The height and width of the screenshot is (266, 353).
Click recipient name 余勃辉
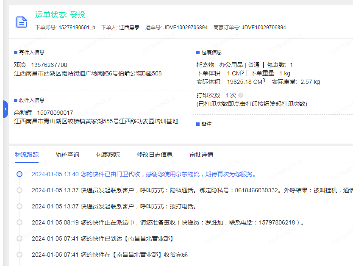coord(23,113)
